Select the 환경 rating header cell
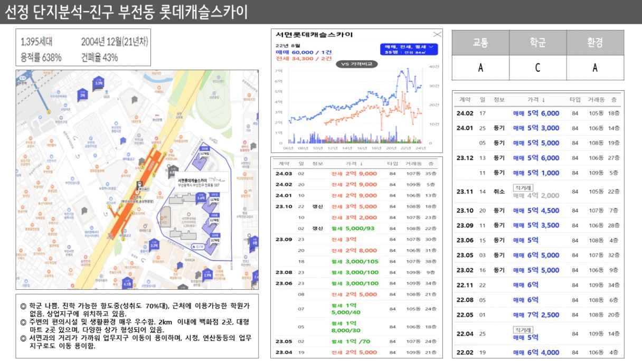The width and height of the screenshot is (642, 361). tap(595, 43)
